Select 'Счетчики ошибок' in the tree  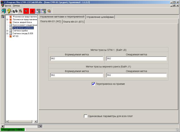pos(20,31)
